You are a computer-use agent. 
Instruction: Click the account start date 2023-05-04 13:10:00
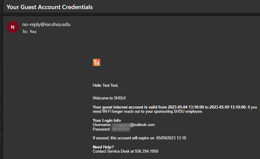(186, 107)
